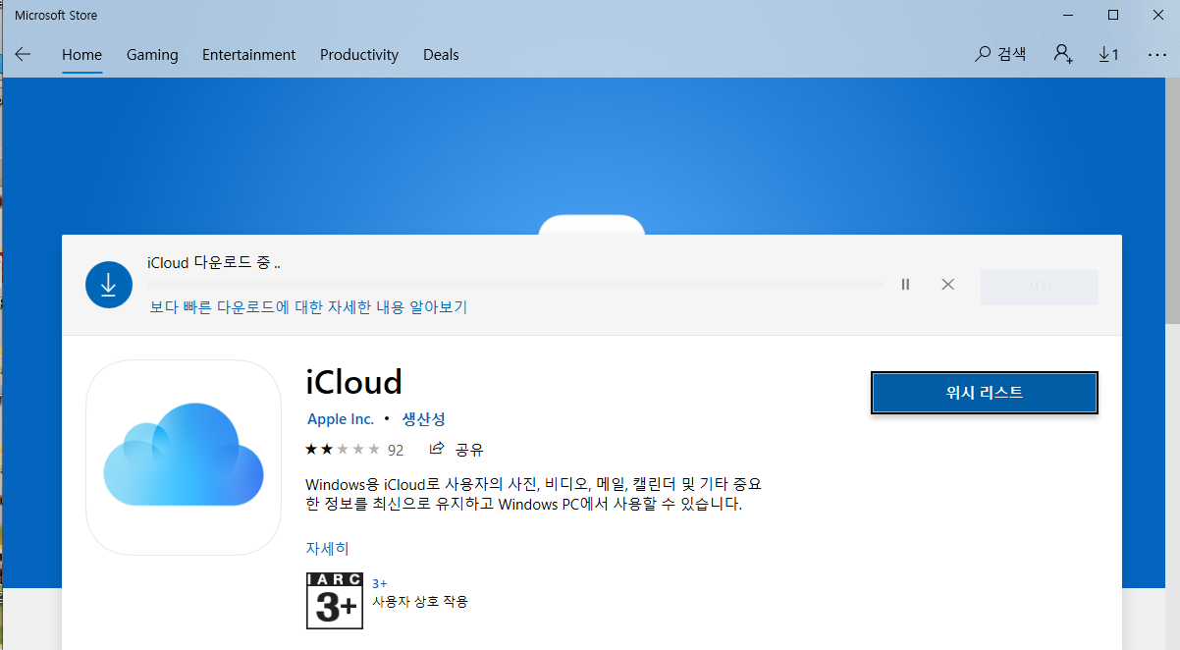
Task: Open the 자세히 more details link
Action: pyautogui.click(x=327, y=548)
